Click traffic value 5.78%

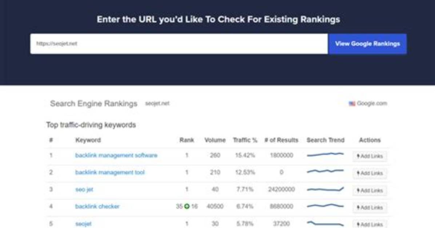pyautogui.click(x=245, y=224)
